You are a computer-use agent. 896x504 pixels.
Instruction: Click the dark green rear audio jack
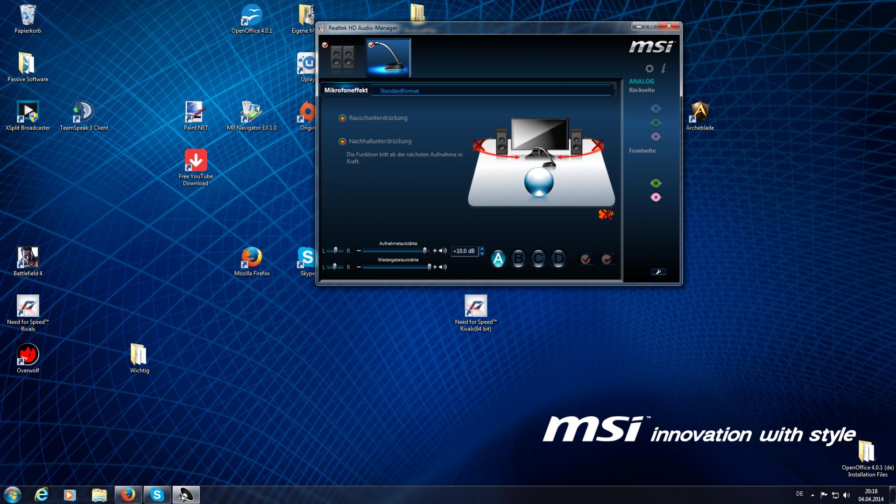coord(656,123)
